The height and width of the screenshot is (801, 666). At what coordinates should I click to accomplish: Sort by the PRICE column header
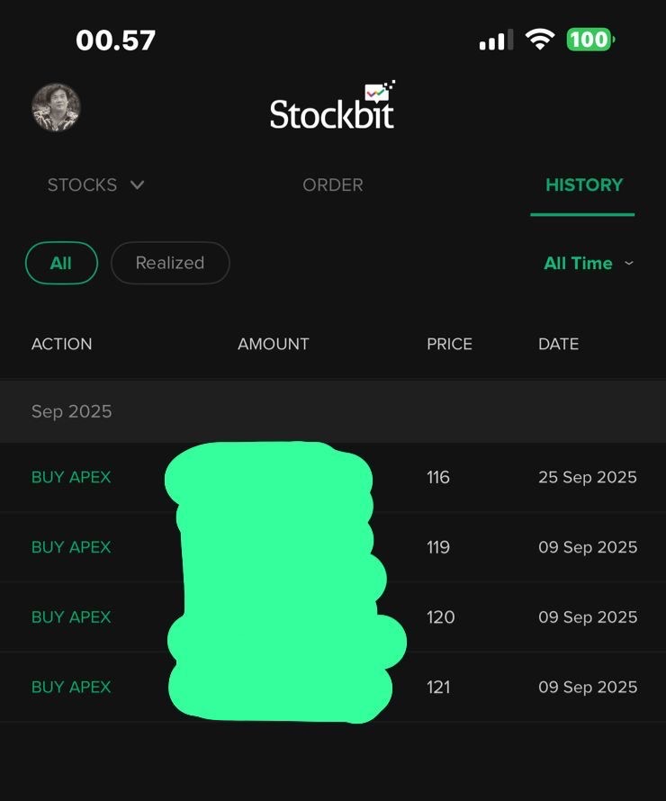coord(449,344)
